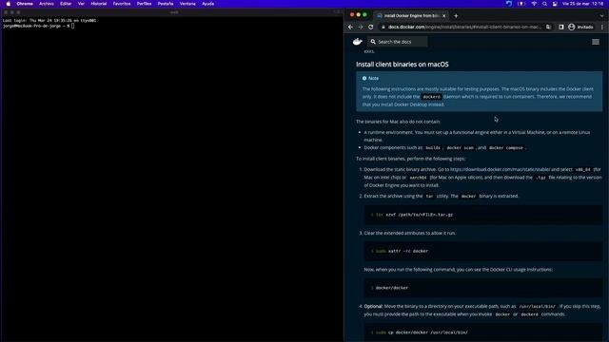Open the Ayuda menu
This screenshot has width=609, height=342.
click(x=208, y=4)
